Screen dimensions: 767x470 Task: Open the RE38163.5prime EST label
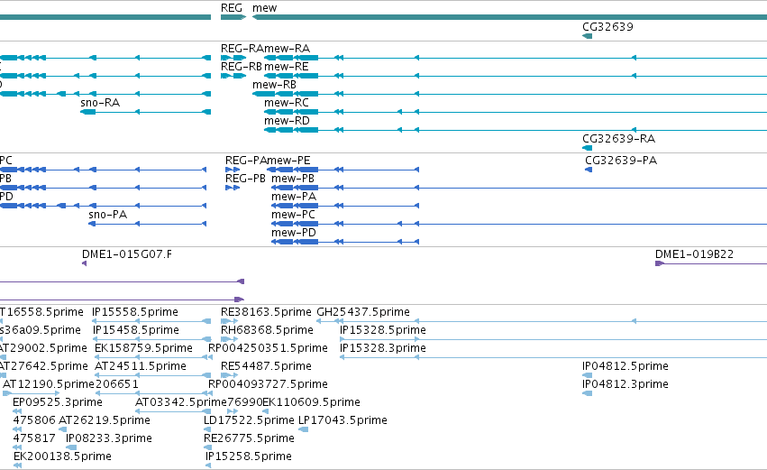click(x=266, y=312)
